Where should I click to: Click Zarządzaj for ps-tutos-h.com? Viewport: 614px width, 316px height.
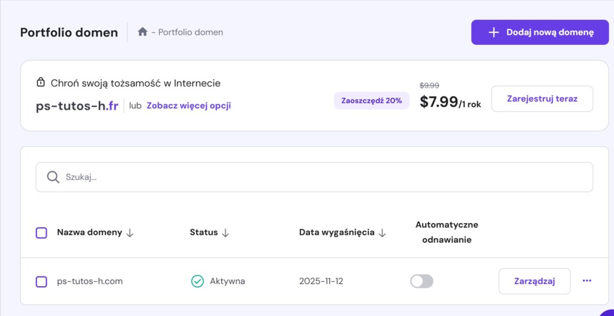tap(534, 281)
